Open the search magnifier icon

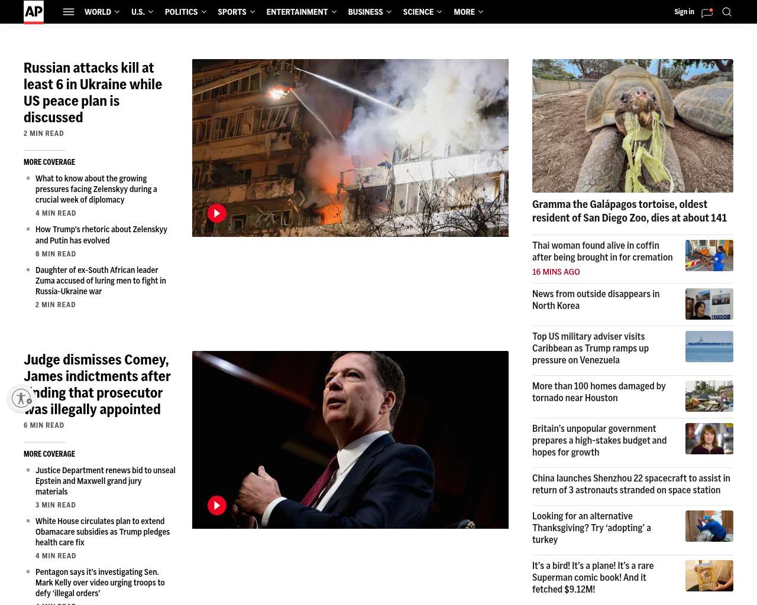coord(727,12)
